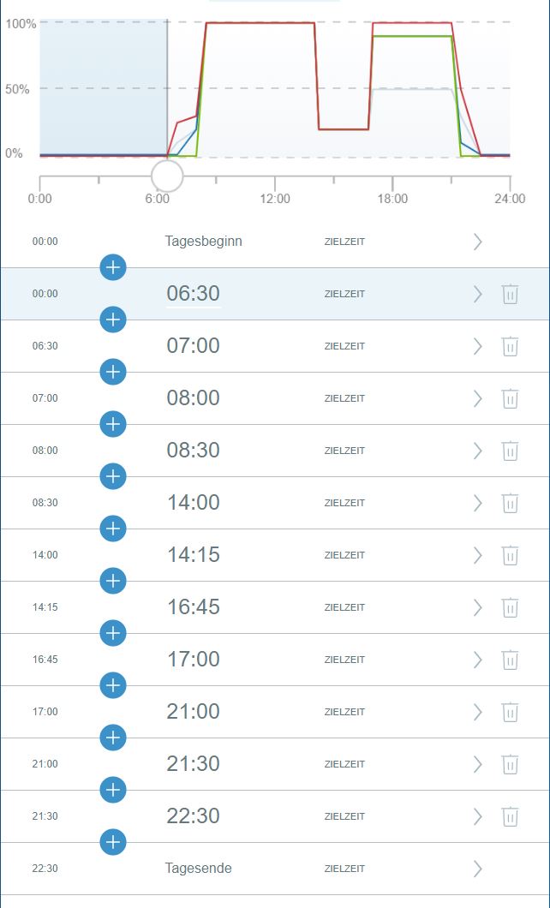Trash the 21:30 time point
Image resolution: width=550 pixels, height=908 pixels.
[510, 764]
